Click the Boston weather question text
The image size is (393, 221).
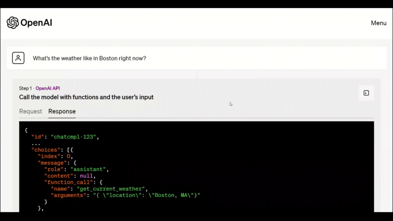(x=89, y=58)
